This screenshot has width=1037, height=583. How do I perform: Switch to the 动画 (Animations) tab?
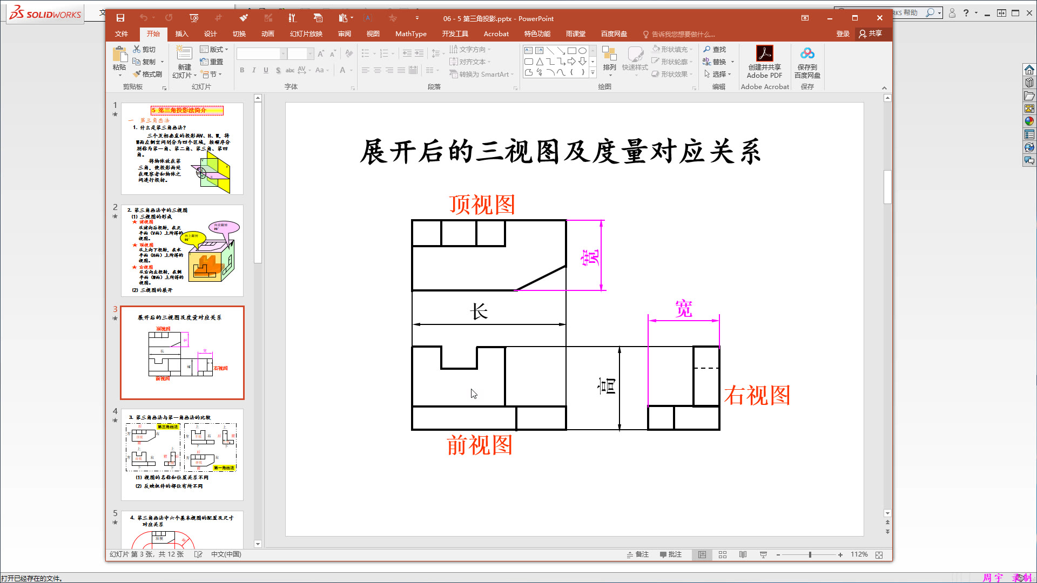(267, 33)
